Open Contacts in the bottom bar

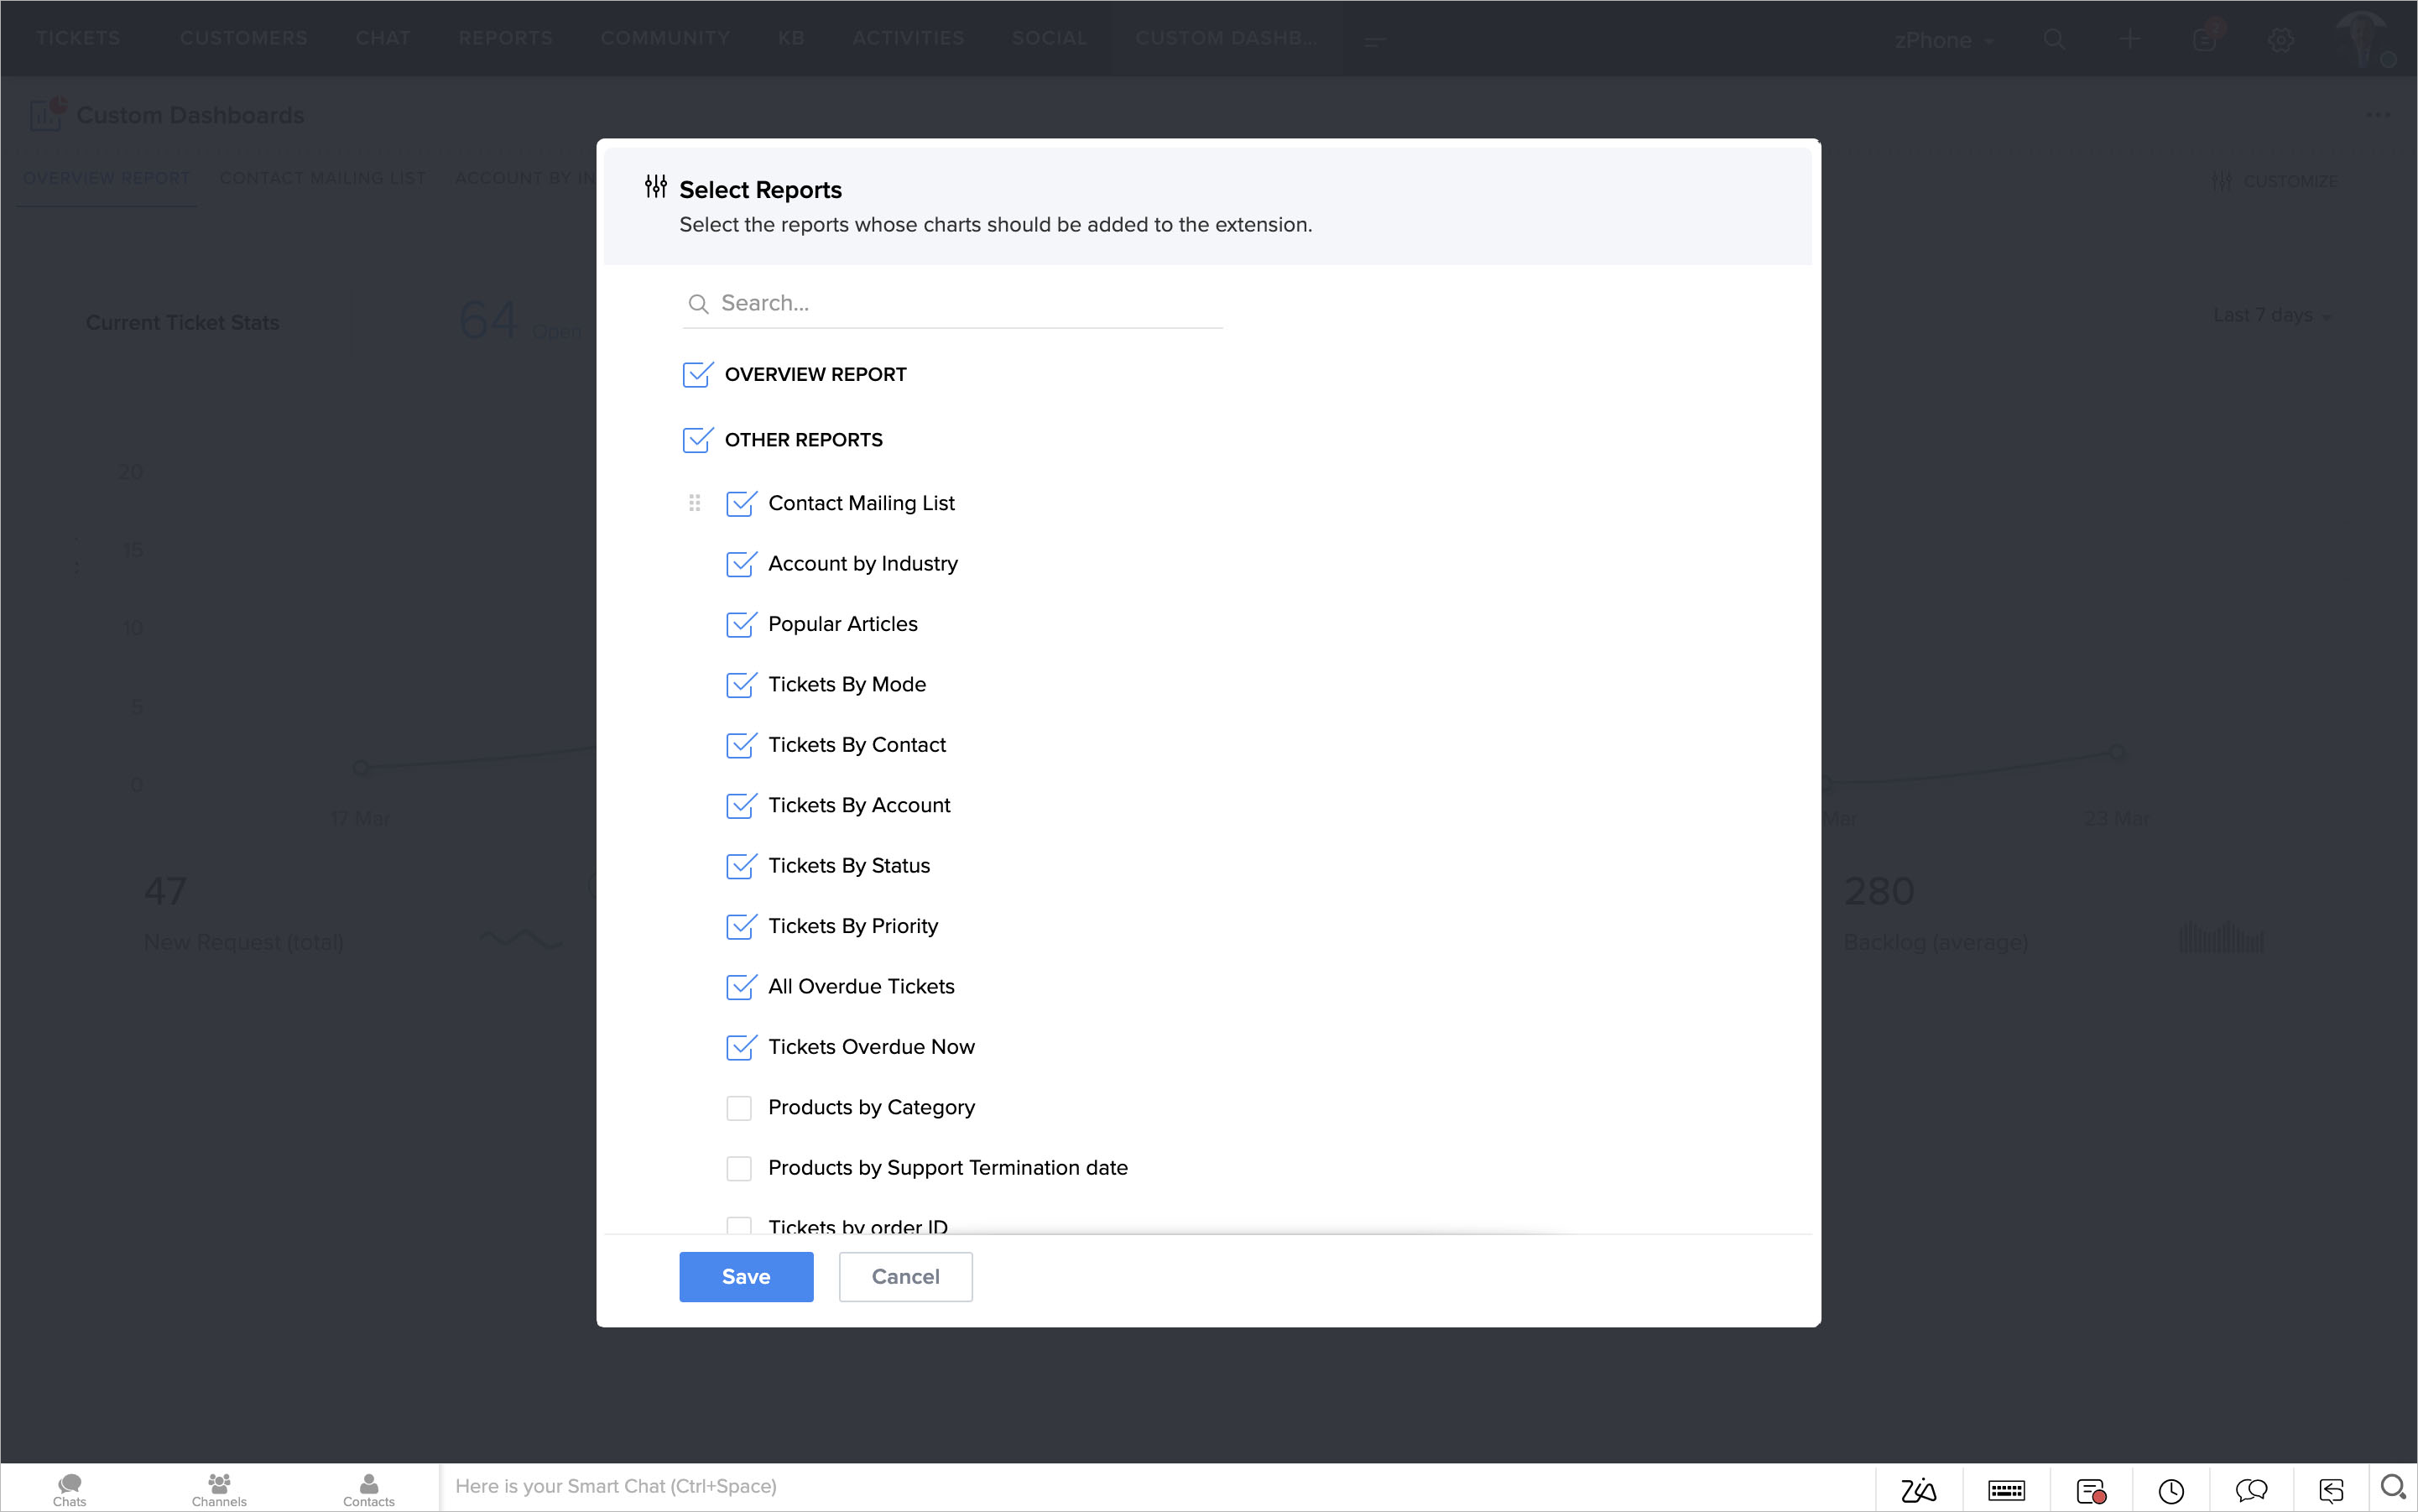368,1488
